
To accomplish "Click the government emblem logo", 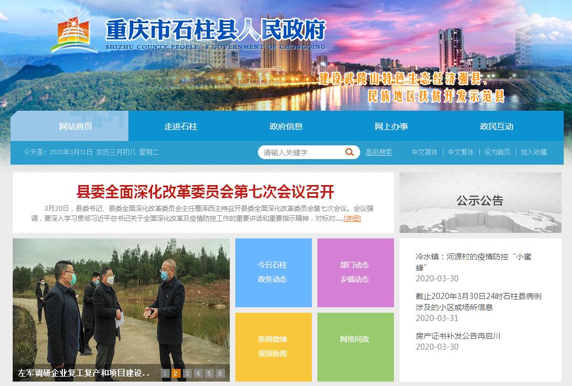I will (74, 34).
